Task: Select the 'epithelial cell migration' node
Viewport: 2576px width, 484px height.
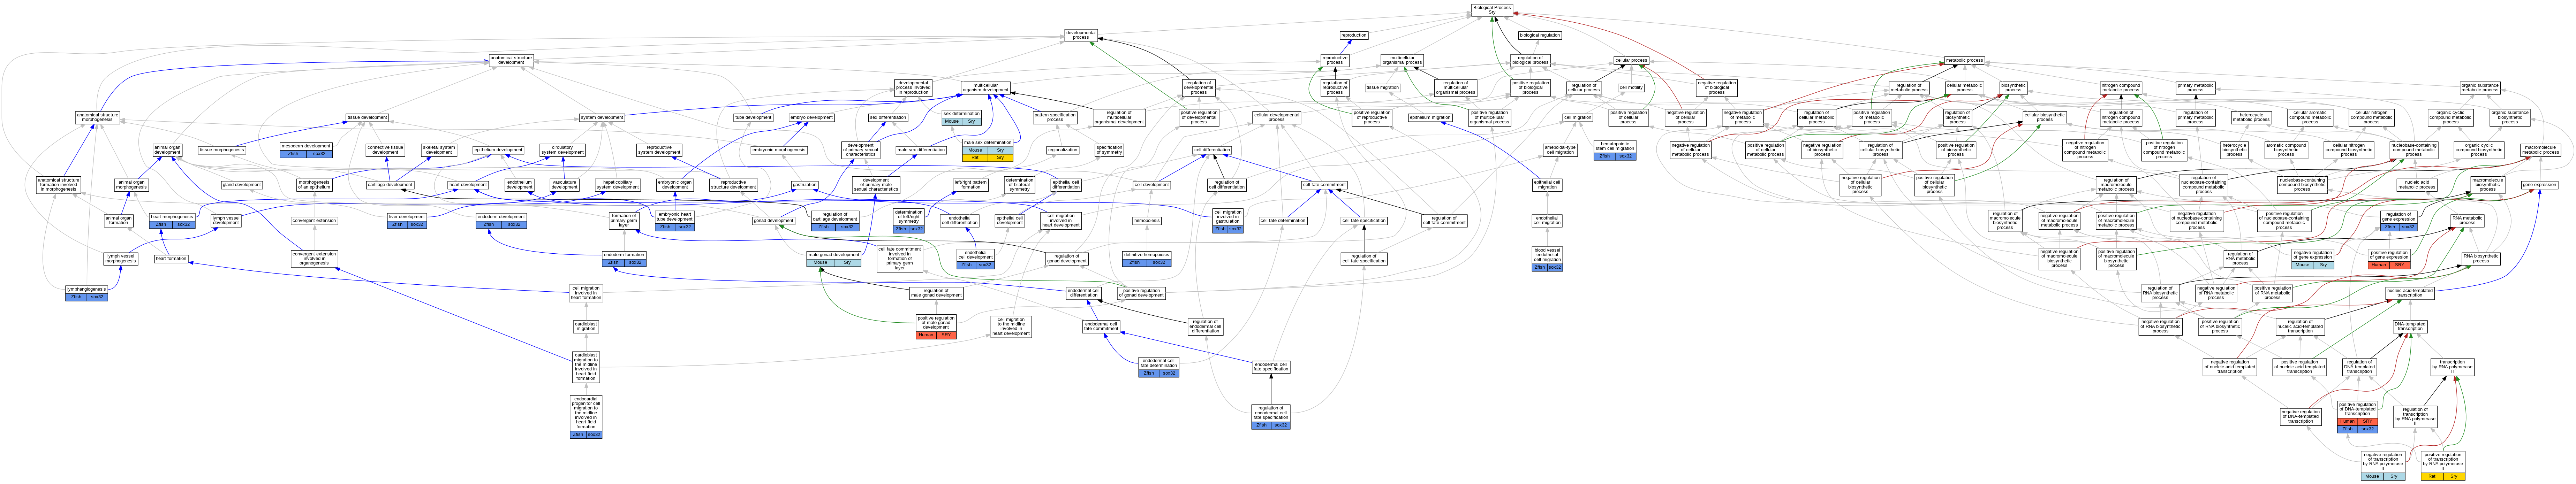Action: 1547,185
